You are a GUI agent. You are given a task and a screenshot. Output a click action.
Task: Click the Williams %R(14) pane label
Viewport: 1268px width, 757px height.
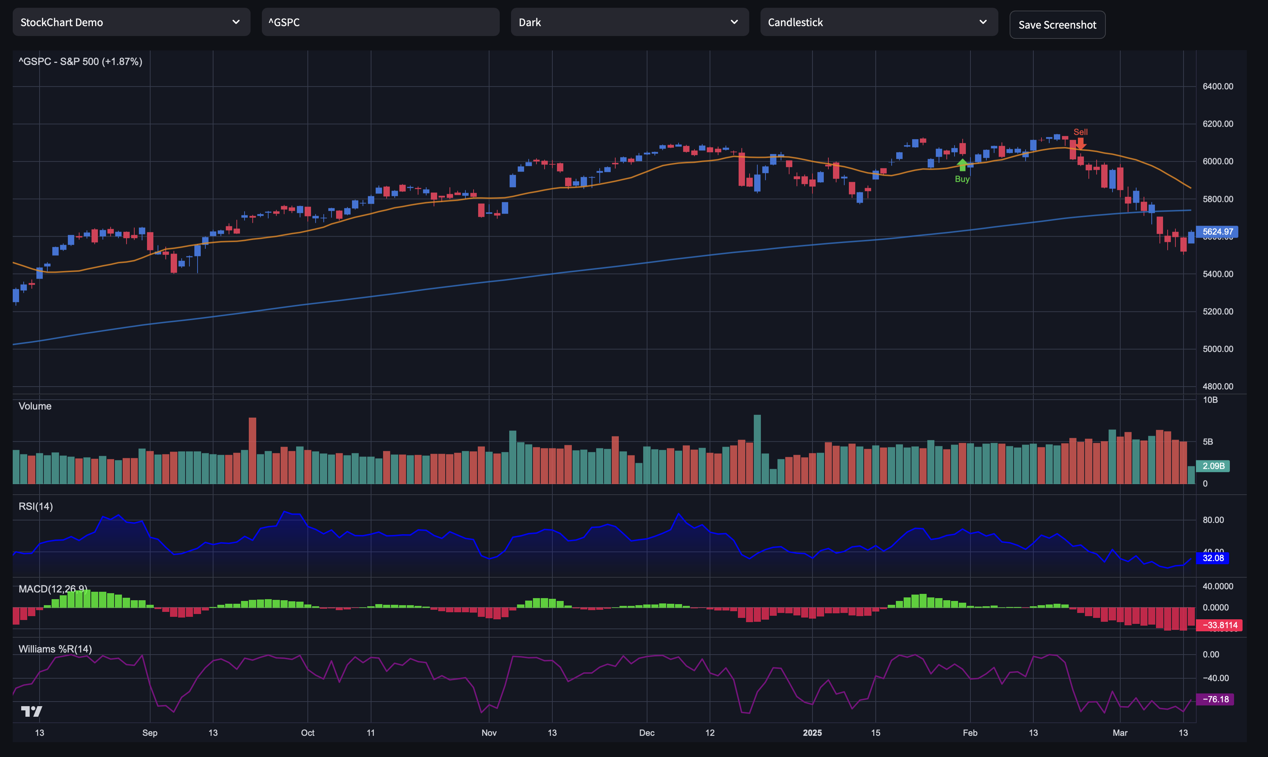(55, 649)
